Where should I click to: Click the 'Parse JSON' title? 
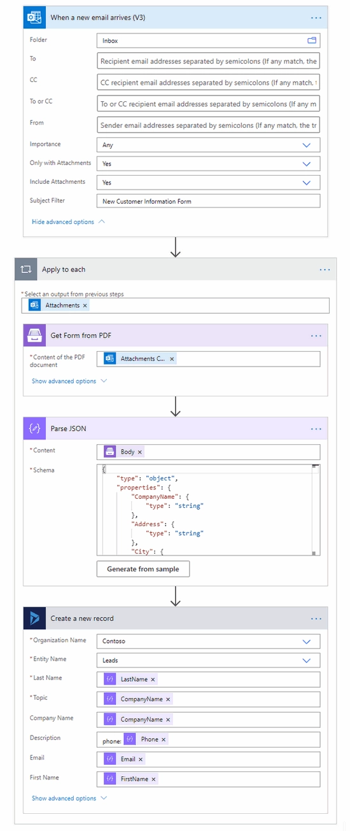[x=68, y=429]
